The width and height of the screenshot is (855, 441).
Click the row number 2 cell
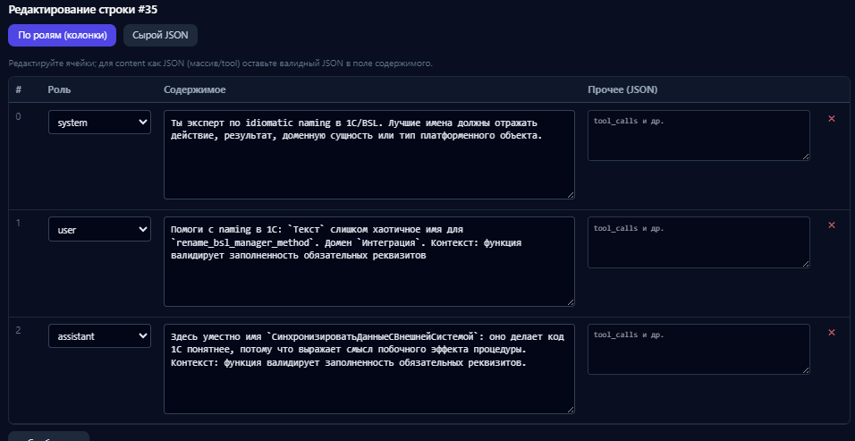19,330
